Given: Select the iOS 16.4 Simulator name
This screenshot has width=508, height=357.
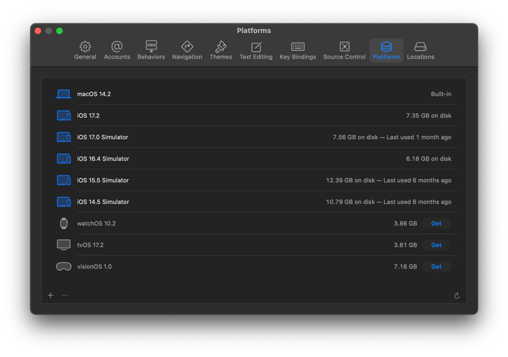Looking at the screenshot, I should [103, 159].
